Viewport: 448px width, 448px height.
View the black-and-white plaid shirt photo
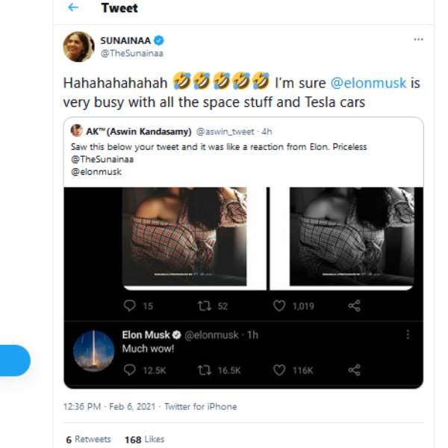[352, 237]
